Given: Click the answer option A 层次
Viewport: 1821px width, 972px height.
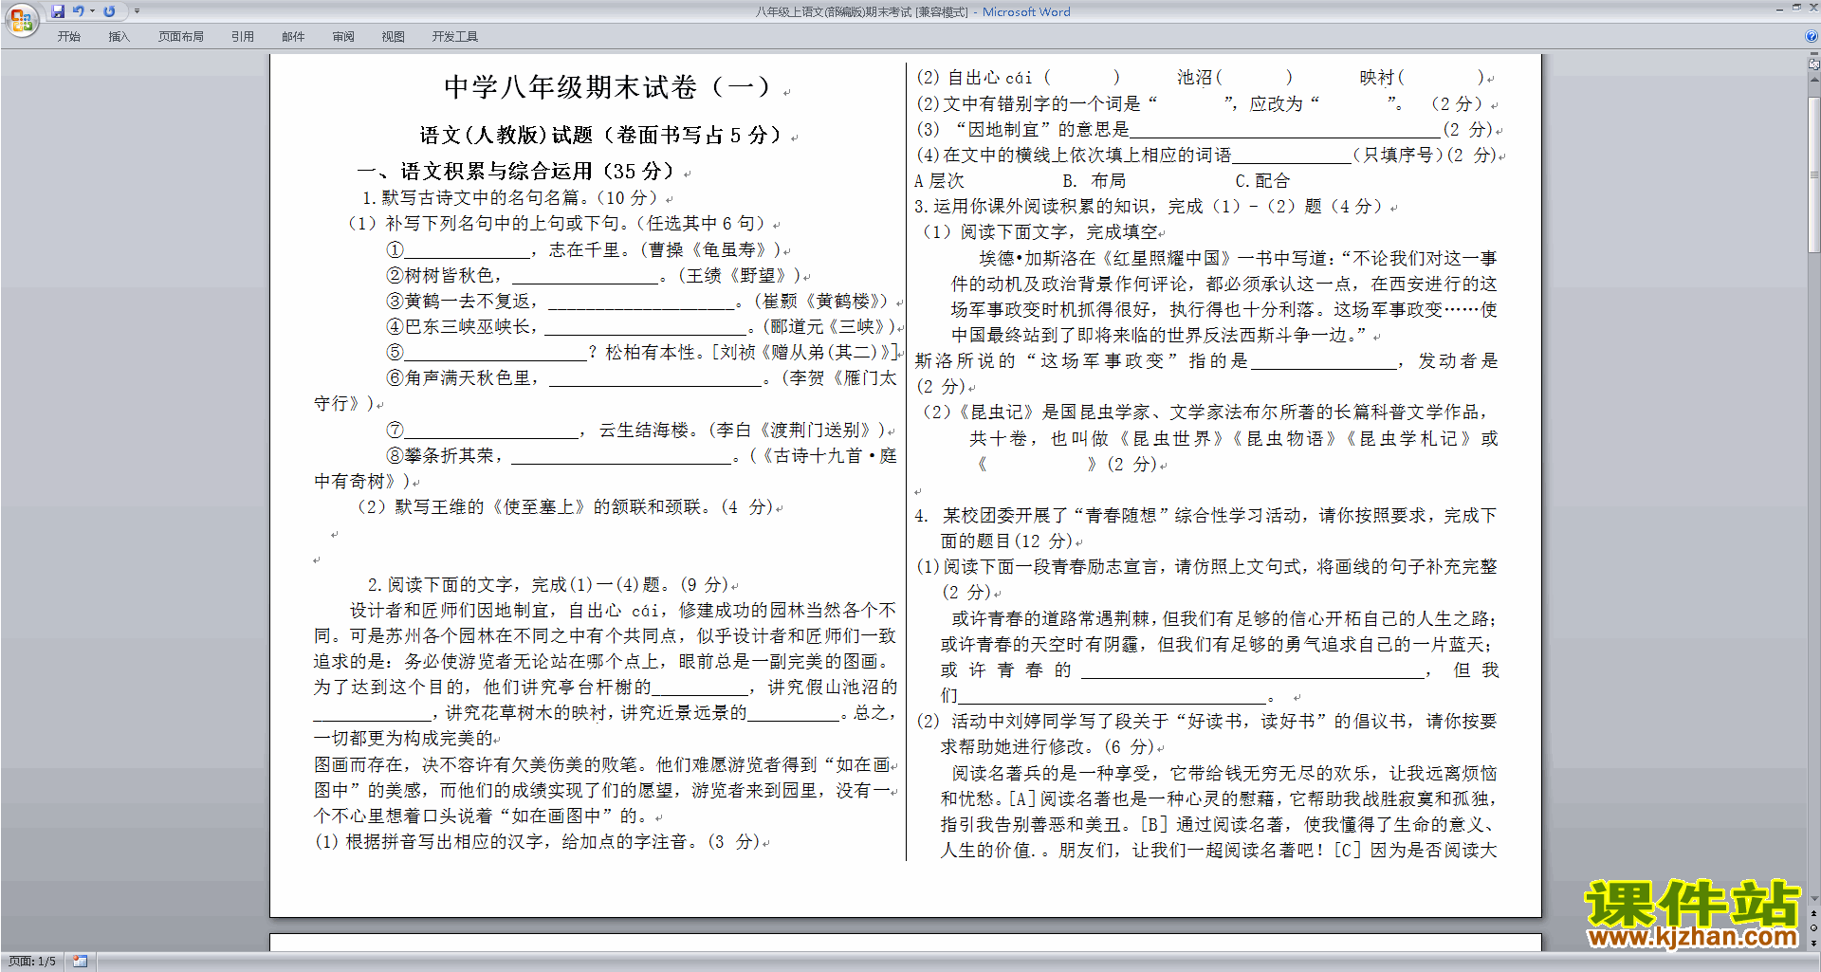Looking at the screenshot, I should [939, 181].
